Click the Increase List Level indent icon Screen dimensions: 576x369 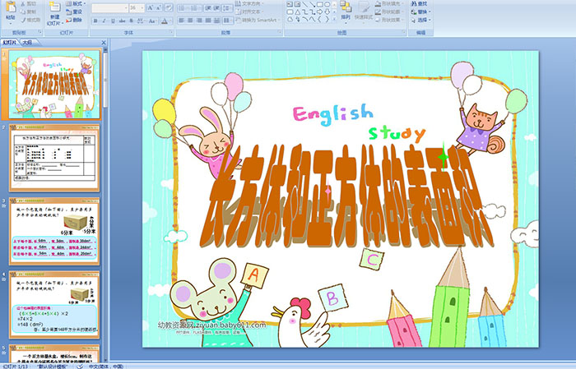point(216,7)
